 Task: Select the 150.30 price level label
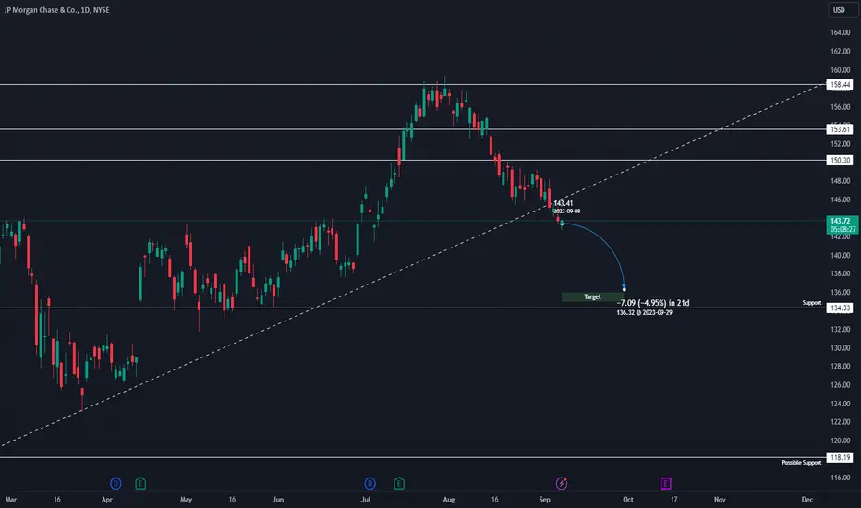coord(840,161)
